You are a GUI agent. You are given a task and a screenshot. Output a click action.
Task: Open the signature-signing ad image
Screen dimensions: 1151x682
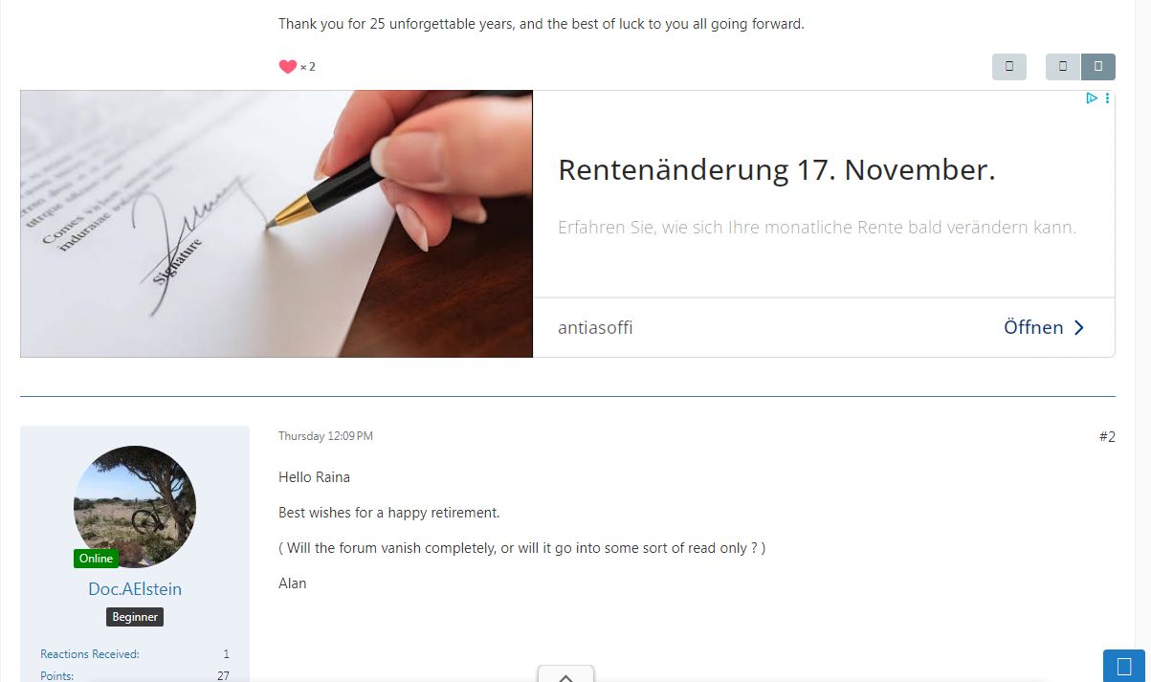277,224
